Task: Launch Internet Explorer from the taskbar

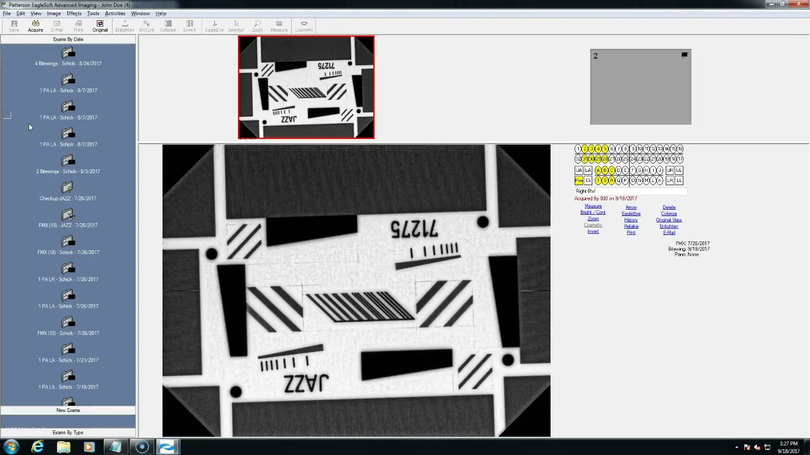Action: pos(38,447)
